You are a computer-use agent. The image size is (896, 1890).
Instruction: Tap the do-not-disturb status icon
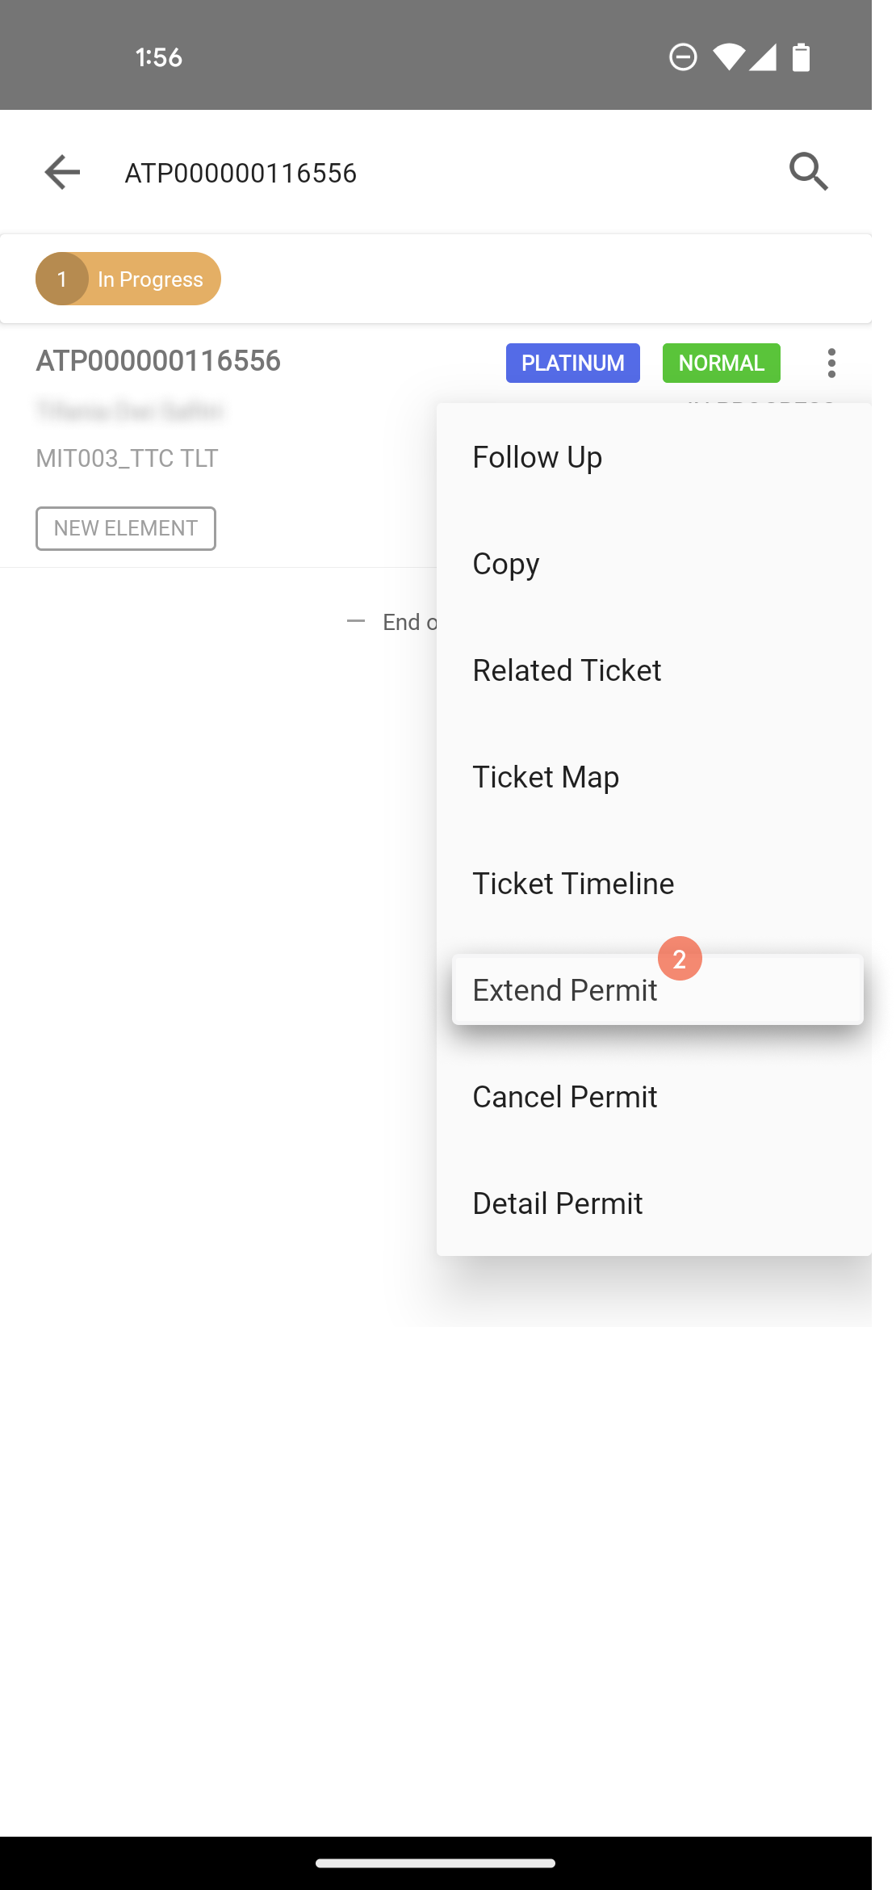pos(683,57)
